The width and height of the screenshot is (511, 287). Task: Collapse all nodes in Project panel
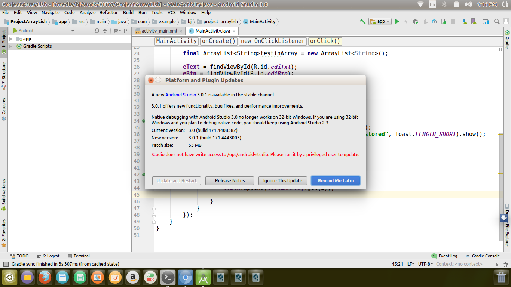tap(105, 31)
